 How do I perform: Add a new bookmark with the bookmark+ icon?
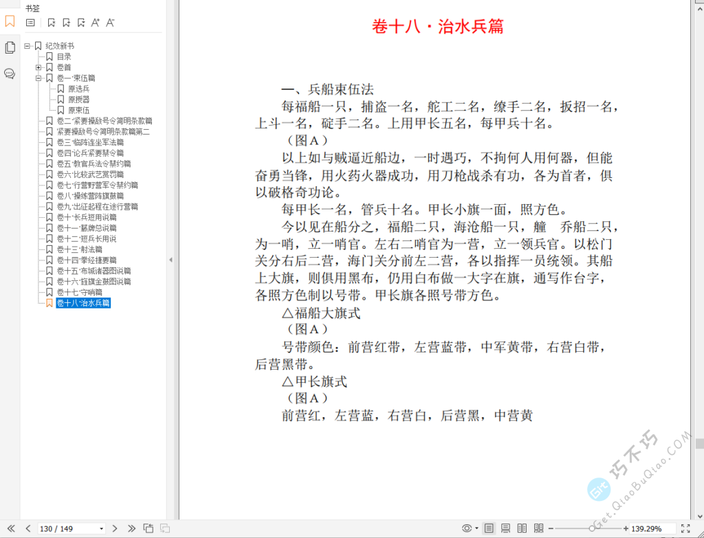tap(67, 23)
